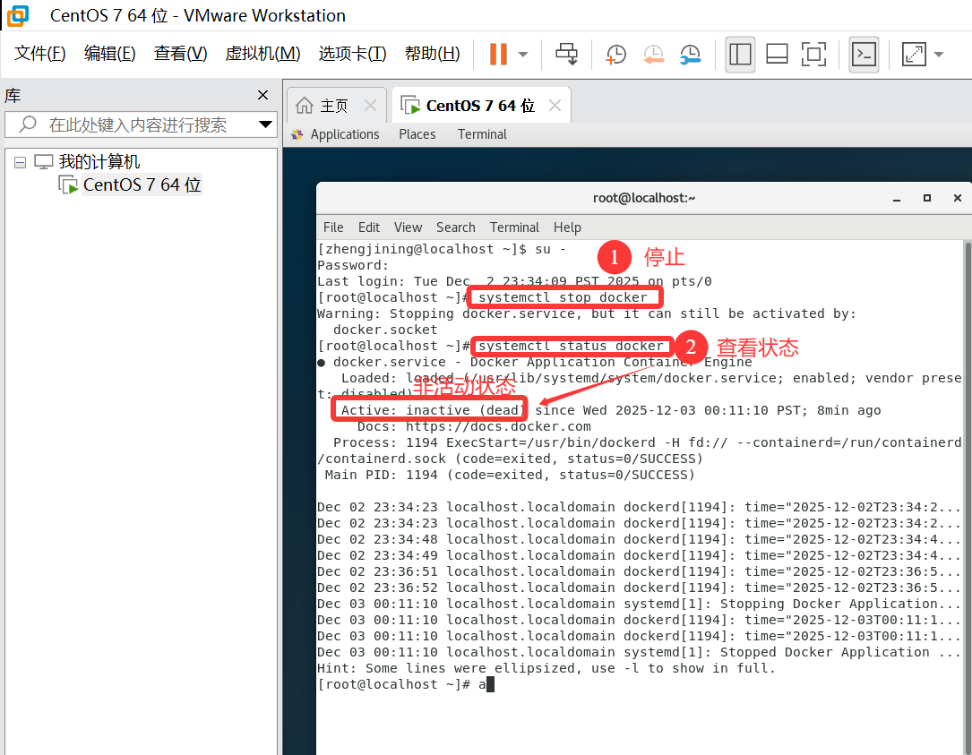Toggle the console view icon
The width and height of the screenshot is (972, 755).
click(x=864, y=54)
